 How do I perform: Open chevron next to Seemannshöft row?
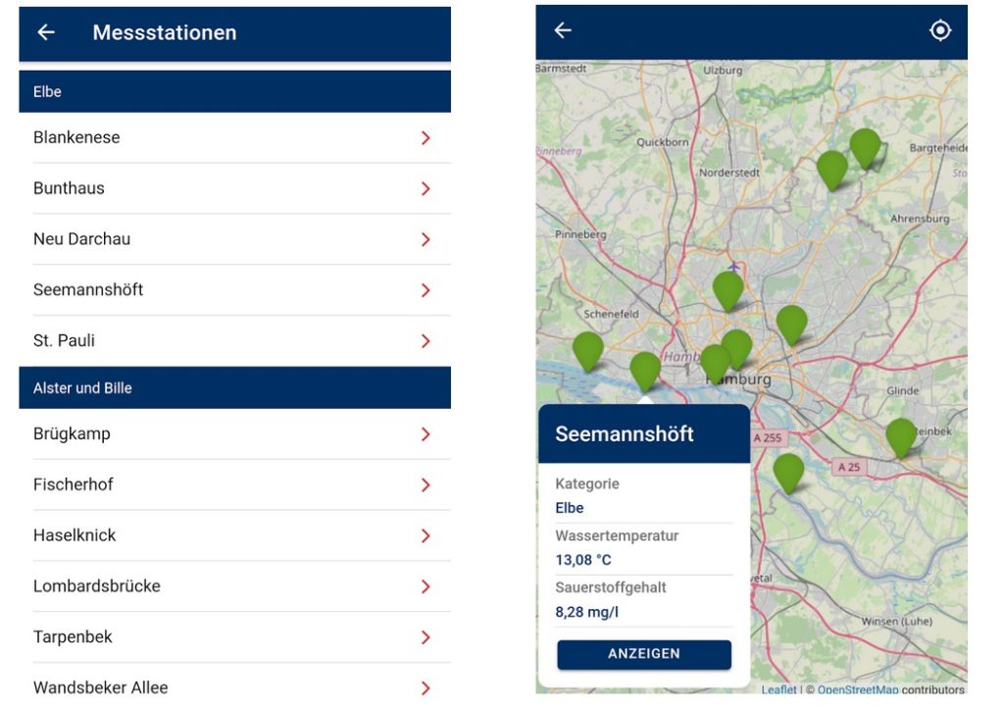[x=426, y=290]
